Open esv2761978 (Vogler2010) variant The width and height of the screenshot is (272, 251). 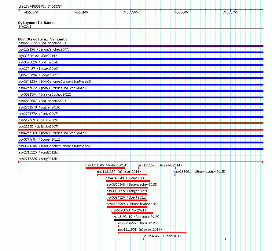point(39,107)
